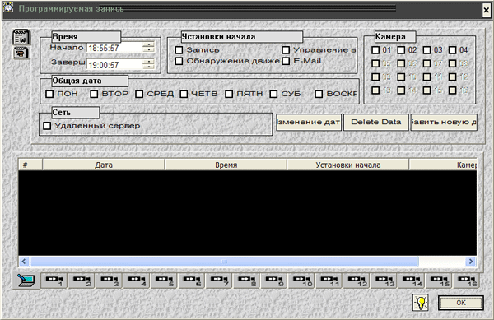Check camera 03 checkbox

[x=426, y=50]
